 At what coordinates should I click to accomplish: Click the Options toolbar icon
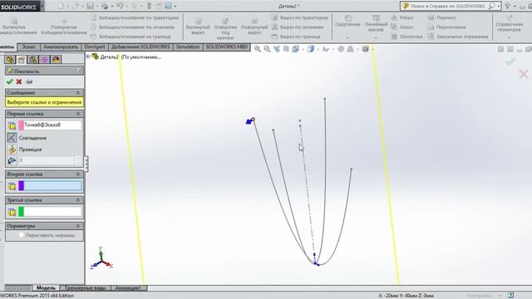pyautogui.click(x=168, y=6)
